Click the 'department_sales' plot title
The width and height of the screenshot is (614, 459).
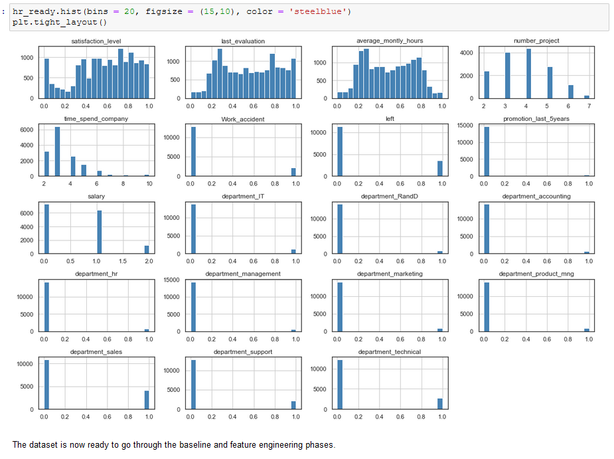click(x=96, y=352)
